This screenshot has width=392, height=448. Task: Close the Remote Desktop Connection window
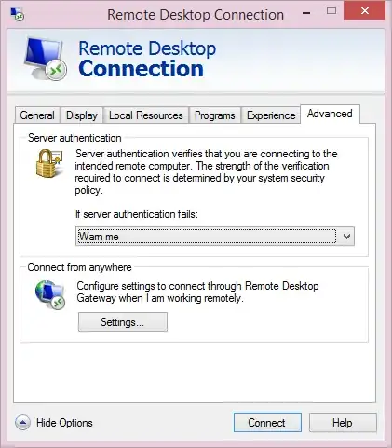click(x=365, y=11)
